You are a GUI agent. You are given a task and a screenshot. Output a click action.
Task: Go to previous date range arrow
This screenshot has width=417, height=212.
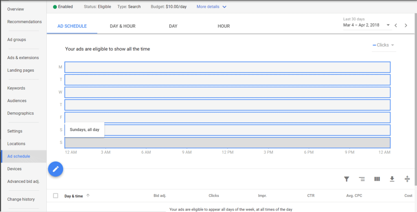click(x=396, y=26)
